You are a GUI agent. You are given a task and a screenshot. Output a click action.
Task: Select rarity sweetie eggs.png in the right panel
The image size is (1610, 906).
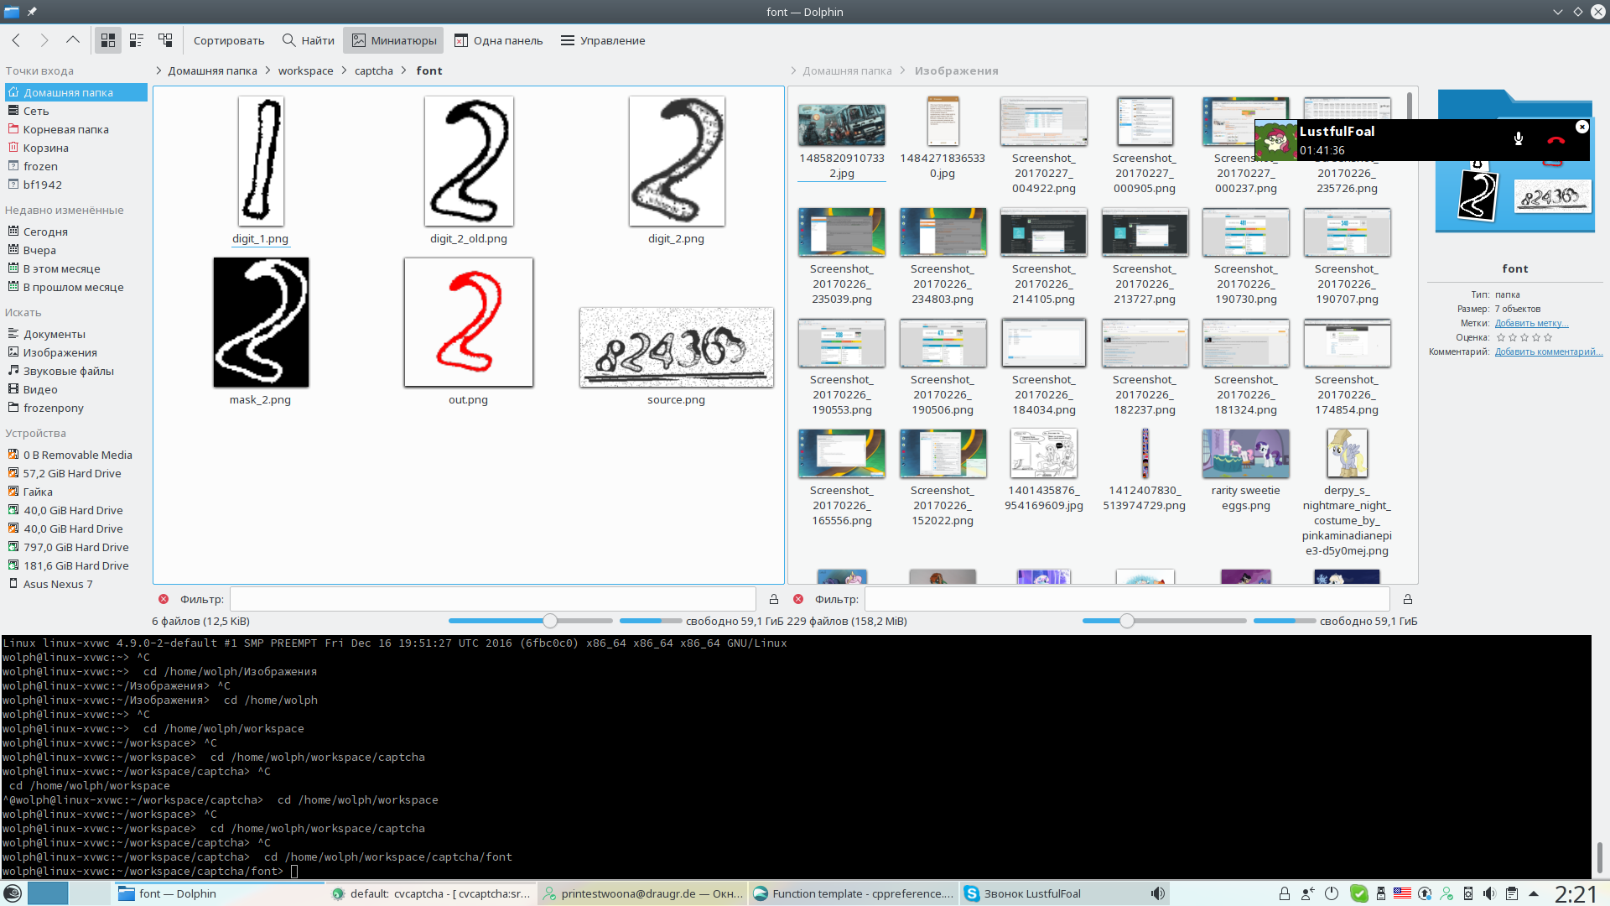click(1246, 453)
